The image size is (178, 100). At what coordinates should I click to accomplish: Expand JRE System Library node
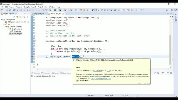(x=4, y=22)
